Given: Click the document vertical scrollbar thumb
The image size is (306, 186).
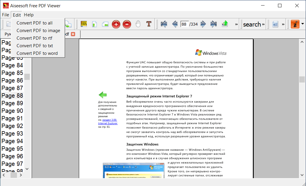Looking at the screenshot, I should pos(302,80).
